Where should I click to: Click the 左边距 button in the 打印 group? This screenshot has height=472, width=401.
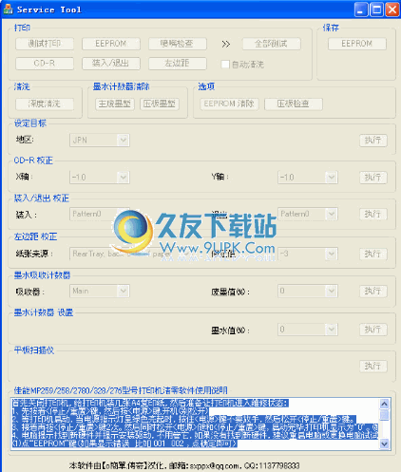[x=178, y=64]
